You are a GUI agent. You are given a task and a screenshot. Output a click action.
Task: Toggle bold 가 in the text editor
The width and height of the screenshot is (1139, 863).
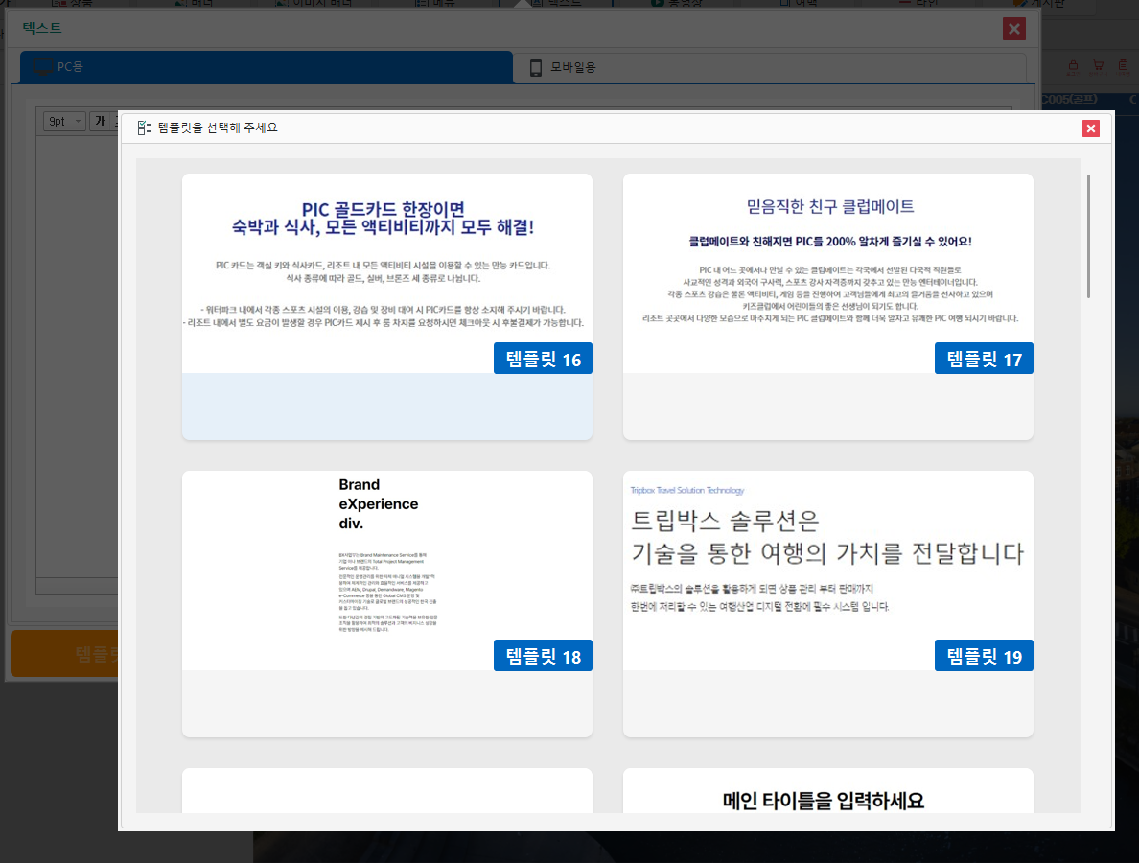[101, 122]
